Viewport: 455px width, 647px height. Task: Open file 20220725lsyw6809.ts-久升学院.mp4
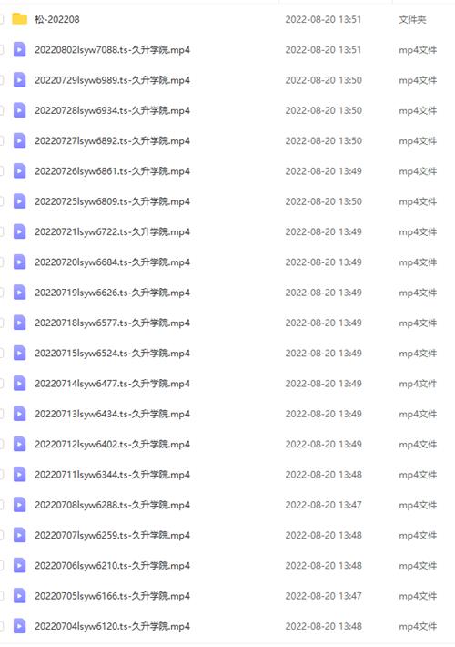pyautogui.click(x=112, y=201)
